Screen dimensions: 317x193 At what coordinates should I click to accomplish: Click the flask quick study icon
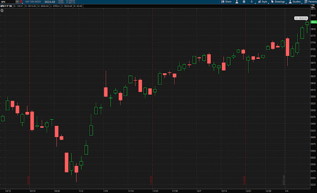coord(237,1)
